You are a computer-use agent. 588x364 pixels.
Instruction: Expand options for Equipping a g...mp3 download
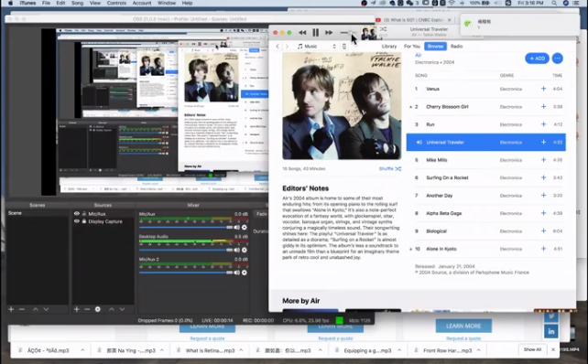click(x=399, y=350)
